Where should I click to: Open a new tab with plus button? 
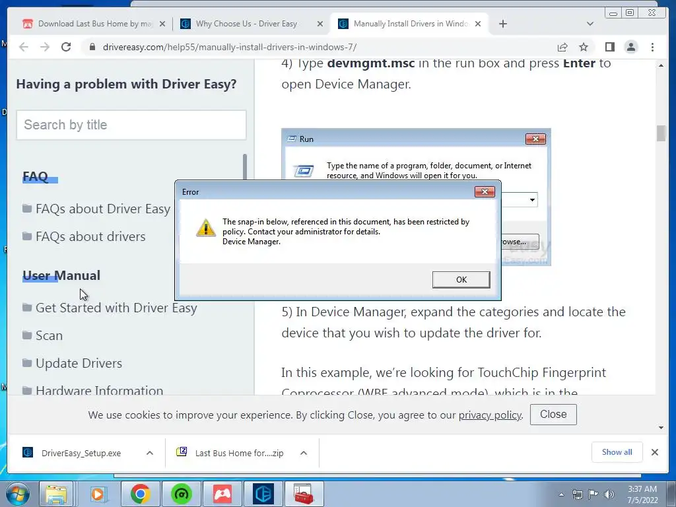502,24
